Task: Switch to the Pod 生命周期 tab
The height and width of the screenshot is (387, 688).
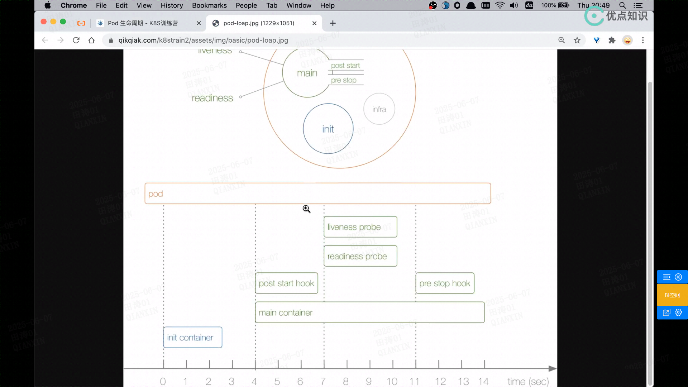Action: (143, 23)
